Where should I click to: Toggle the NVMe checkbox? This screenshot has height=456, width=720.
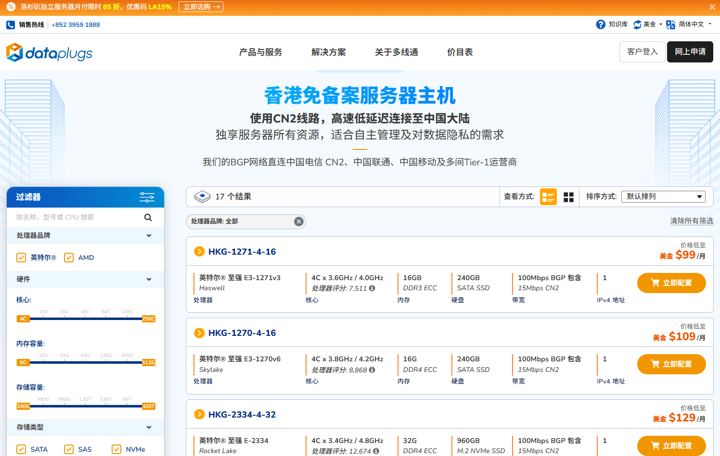tap(116, 449)
